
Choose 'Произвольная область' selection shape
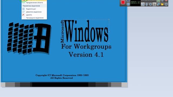(34, 2)
